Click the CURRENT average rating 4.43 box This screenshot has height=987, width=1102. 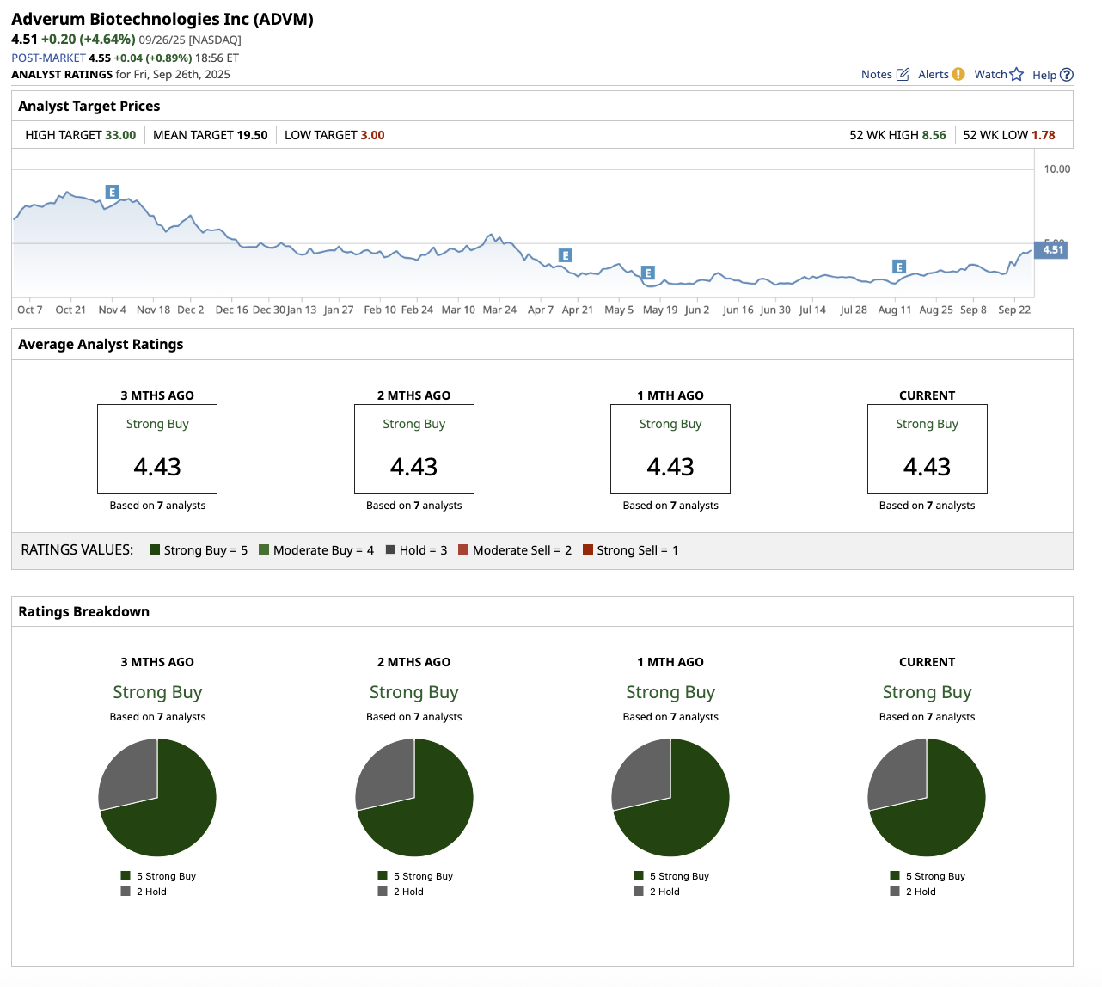(927, 449)
